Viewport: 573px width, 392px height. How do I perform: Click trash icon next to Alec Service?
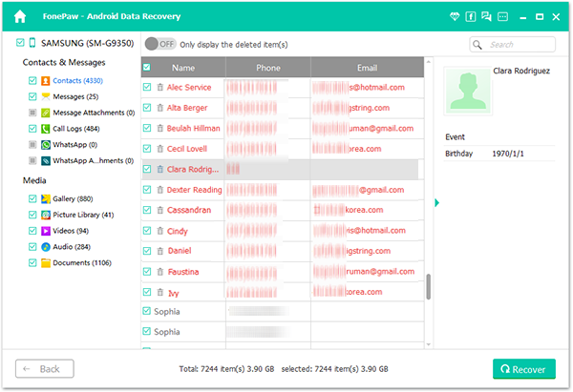pos(159,88)
